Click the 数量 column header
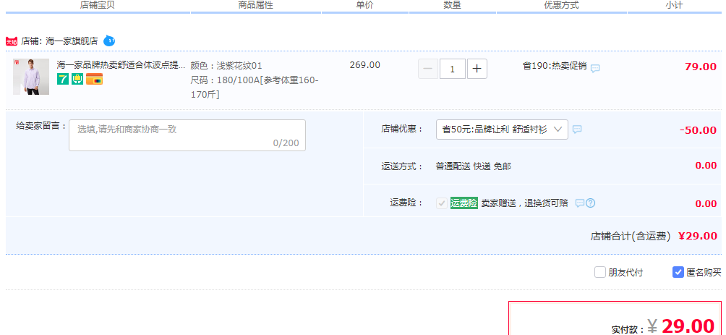The image size is (726, 335). [x=453, y=5]
